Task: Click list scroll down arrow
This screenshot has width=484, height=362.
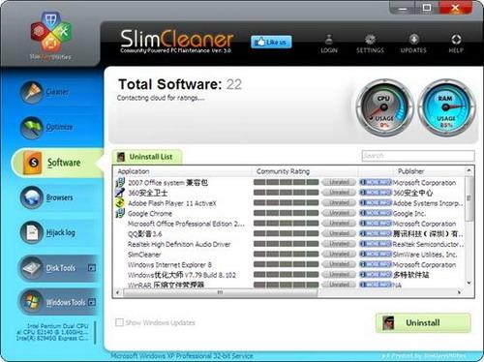Action: [x=469, y=283]
